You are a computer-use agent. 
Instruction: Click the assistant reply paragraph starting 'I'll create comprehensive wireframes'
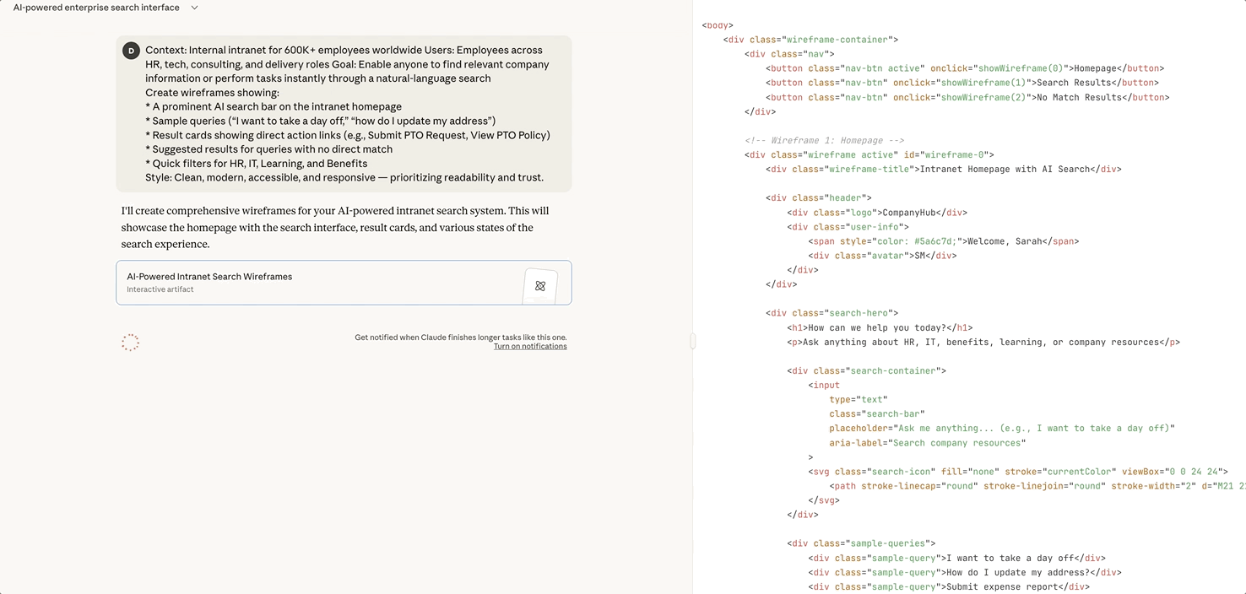tap(335, 227)
